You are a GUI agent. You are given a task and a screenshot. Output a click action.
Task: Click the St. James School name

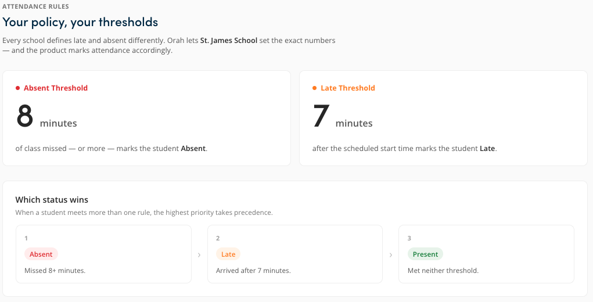229,41
